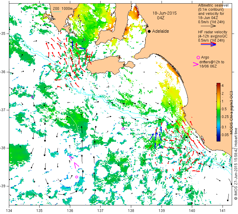Click the '04Z' time label below the date
The height and width of the screenshot is (214, 238).
(161, 18)
